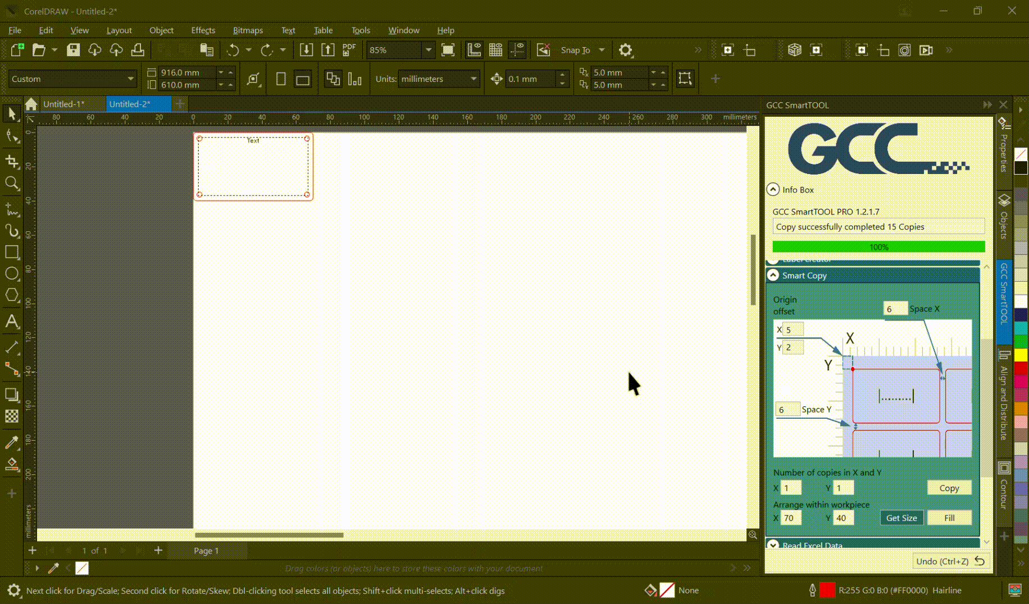Open the zoom level 85% dropdown
The image size is (1029, 604).
429,50
